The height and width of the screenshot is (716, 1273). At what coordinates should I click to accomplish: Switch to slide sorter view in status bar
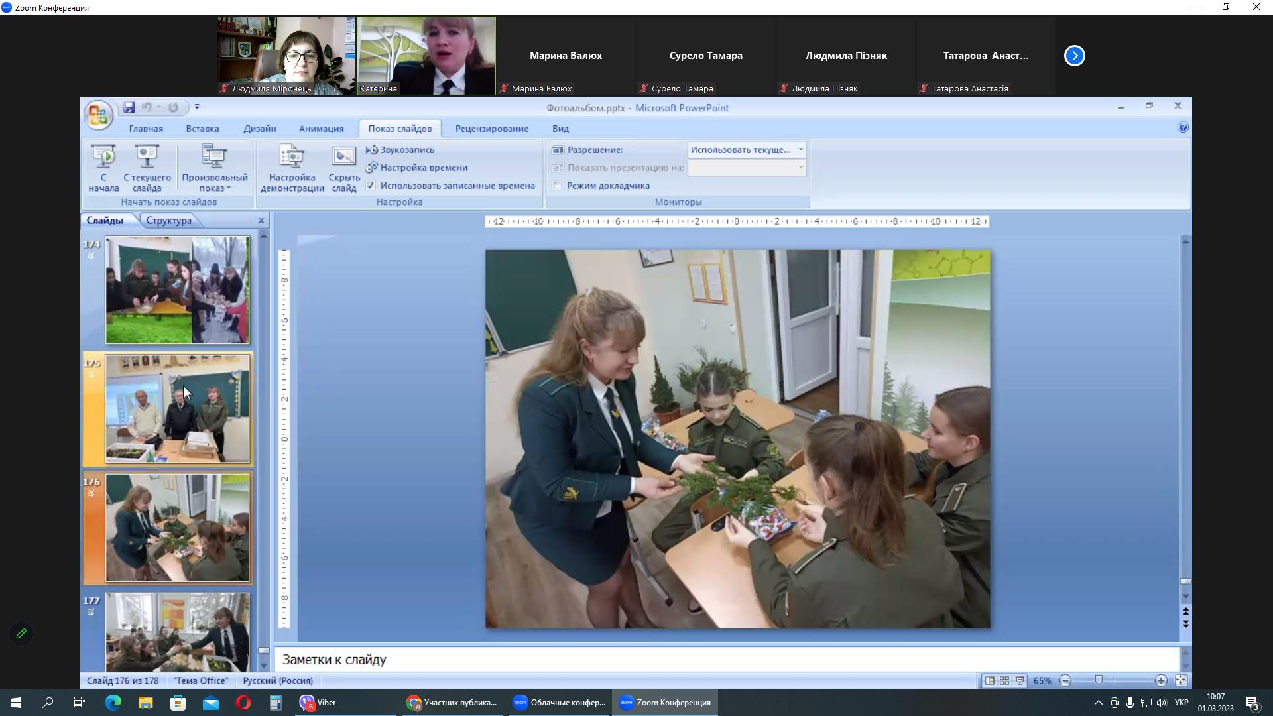1004,681
